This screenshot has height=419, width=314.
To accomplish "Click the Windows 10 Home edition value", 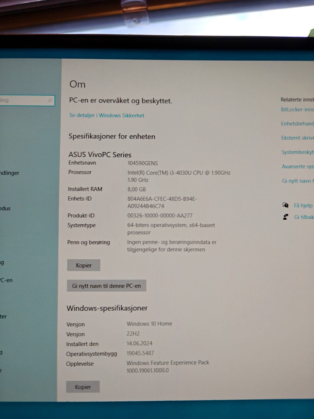I will coord(149,323).
